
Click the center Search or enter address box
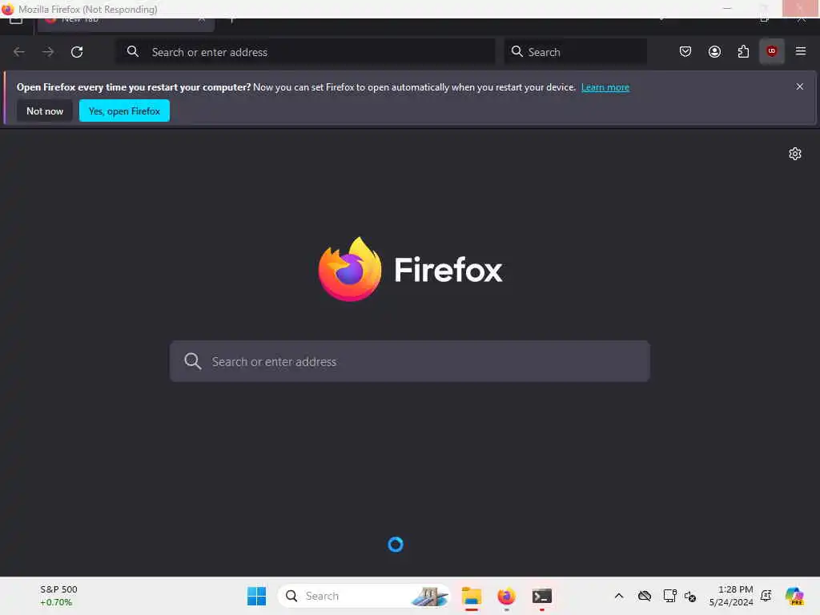click(410, 361)
